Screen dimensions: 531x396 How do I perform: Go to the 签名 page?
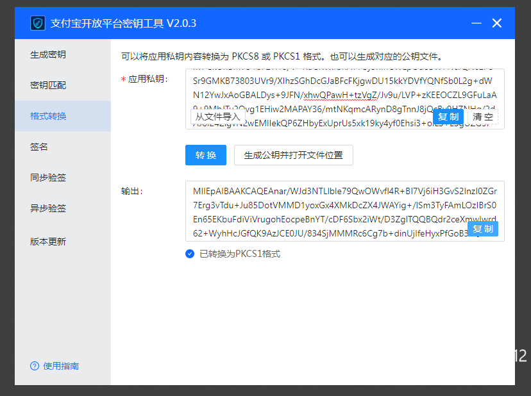(39, 147)
